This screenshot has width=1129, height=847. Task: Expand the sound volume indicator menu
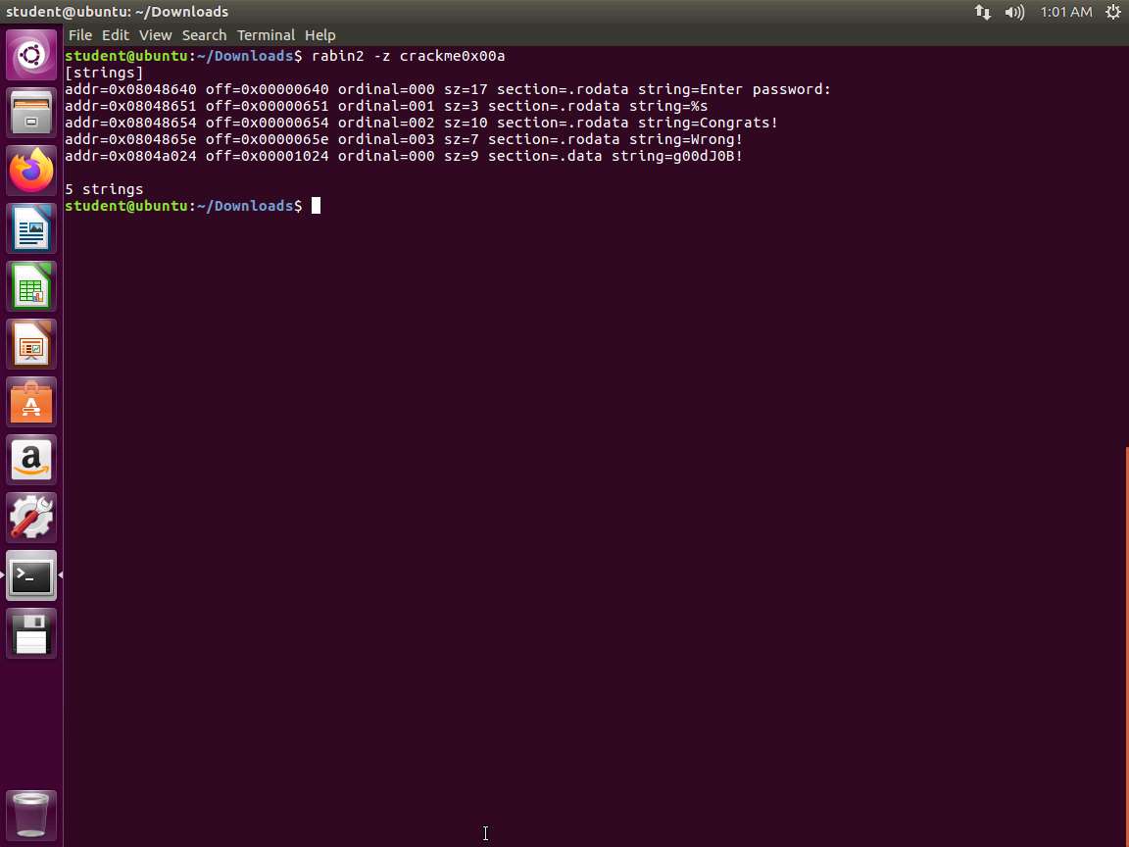tap(1014, 12)
